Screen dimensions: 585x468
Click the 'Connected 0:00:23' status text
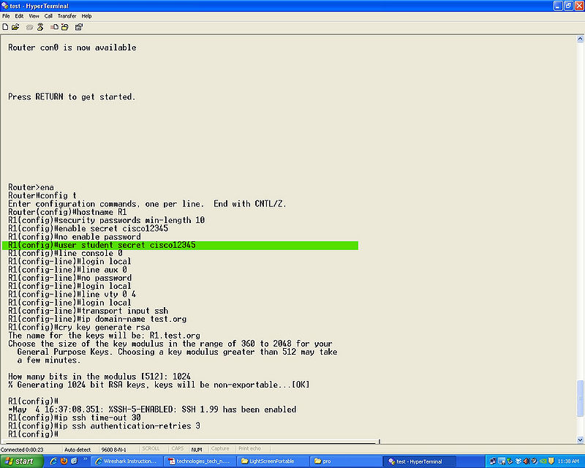[22, 450]
